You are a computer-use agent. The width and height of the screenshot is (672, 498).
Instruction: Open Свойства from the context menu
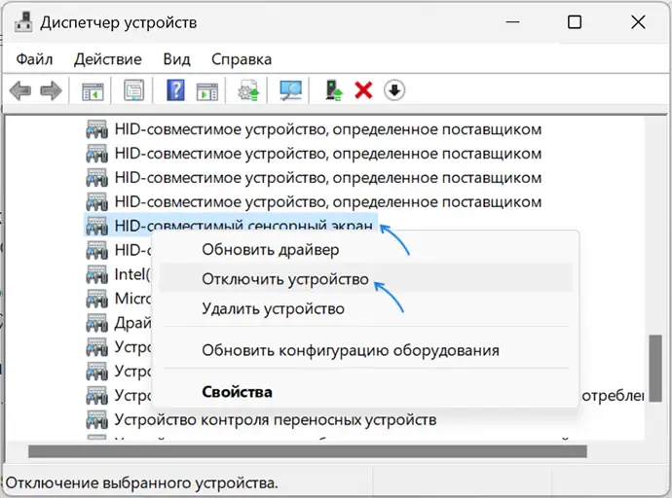[237, 392]
